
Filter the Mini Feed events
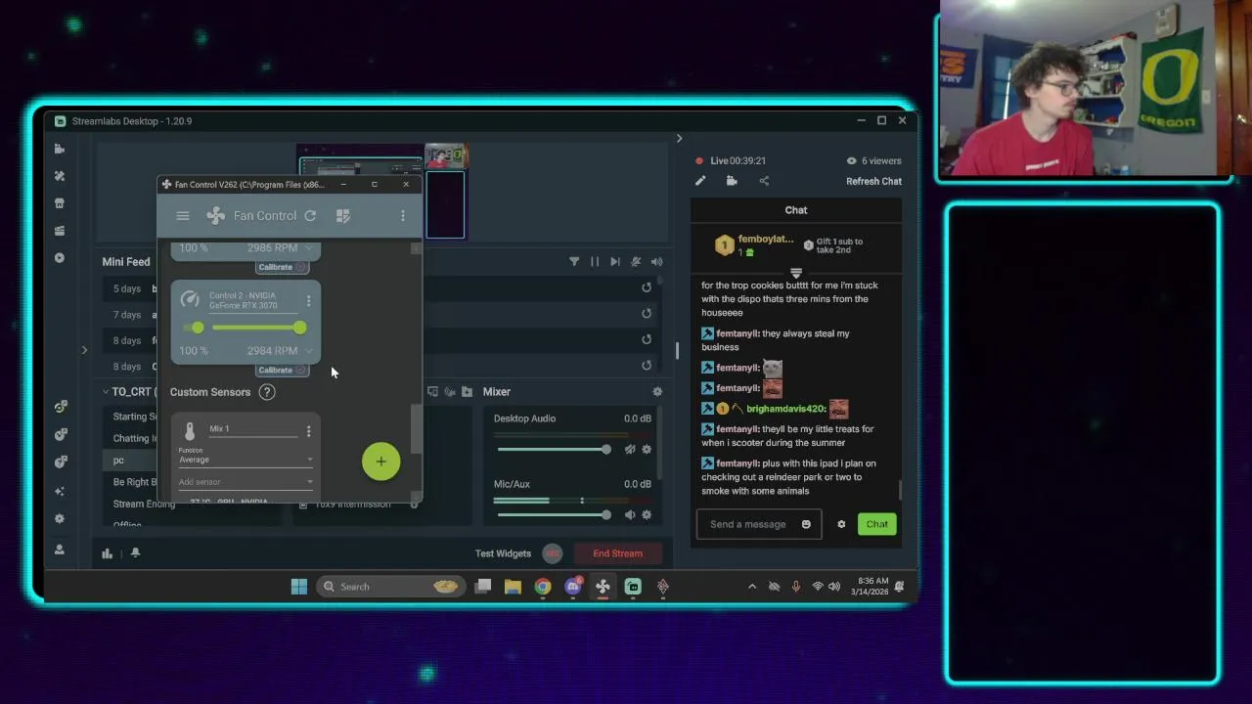[x=574, y=262]
